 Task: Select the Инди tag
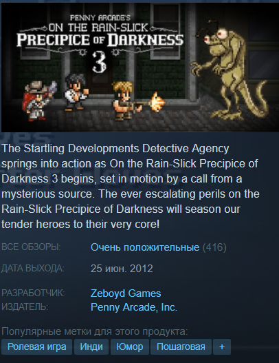[x=91, y=346]
